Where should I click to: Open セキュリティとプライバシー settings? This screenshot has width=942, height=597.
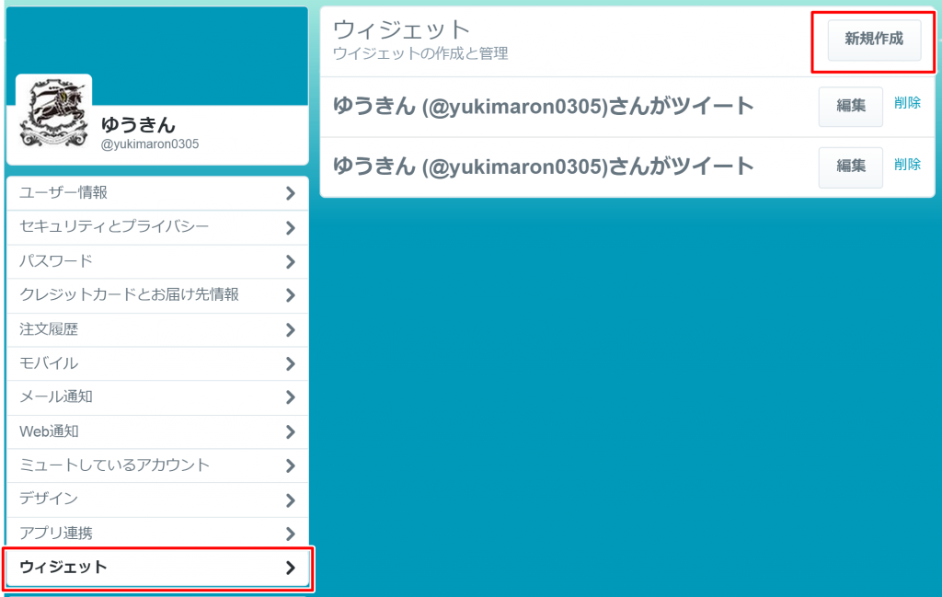[101, 227]
